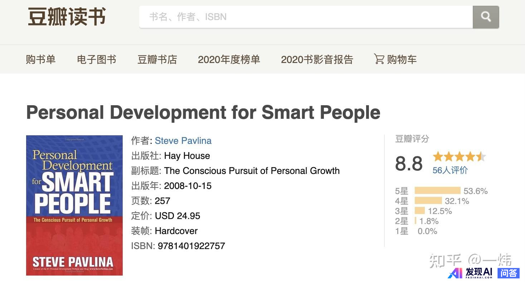Click the search magnifier button
Screen dimensions: 525x282
(x=486, y=17)
